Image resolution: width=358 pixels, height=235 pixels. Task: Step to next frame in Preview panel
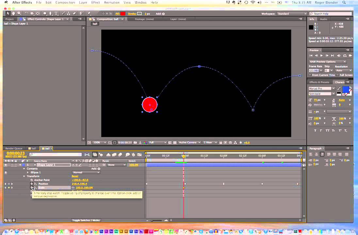(x=327, y=55)
